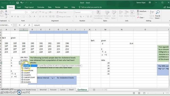Click the Share icon
The height and width of the screenshot is (96, 170).
165,7
